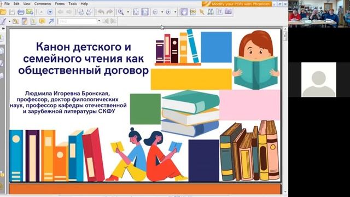Image resolution: width=350 pixels, height=197 pixels.
Task: Click the find next button
Action: (x=113, y=21)
